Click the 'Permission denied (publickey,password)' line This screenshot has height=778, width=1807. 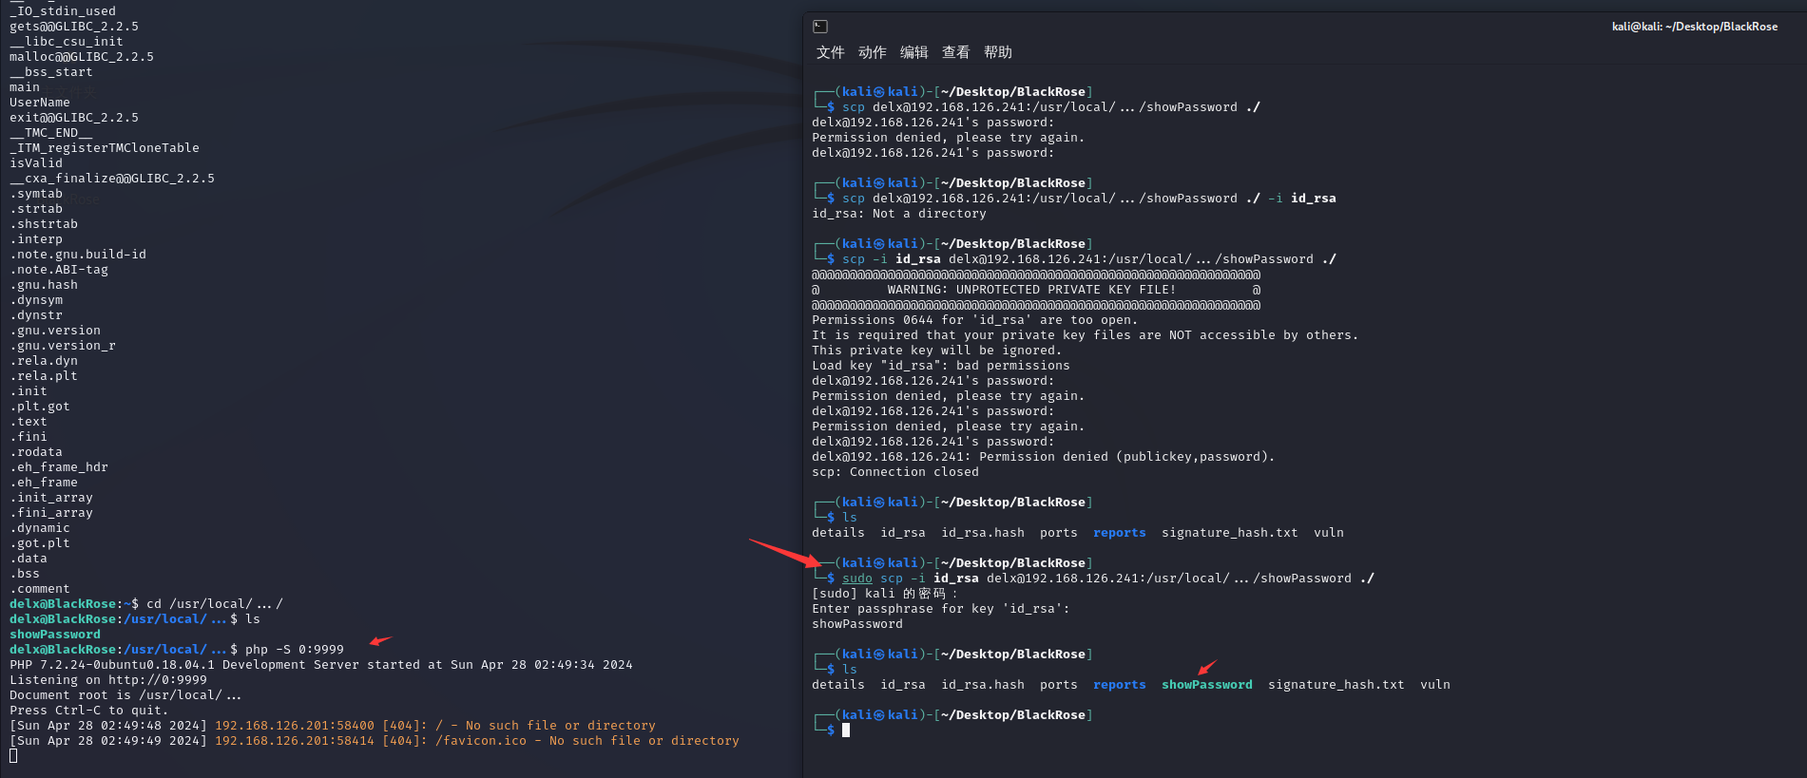pos(1043,457)
